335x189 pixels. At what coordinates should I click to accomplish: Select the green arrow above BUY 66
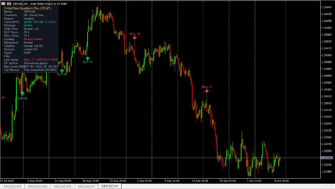pos(22,93)
